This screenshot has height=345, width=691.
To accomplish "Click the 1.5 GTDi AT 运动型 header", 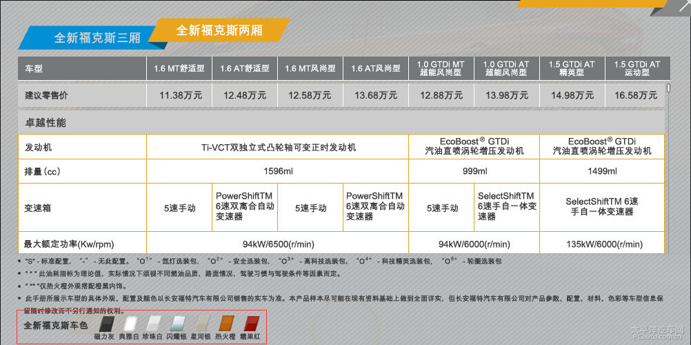I will (x=638, y=68).
